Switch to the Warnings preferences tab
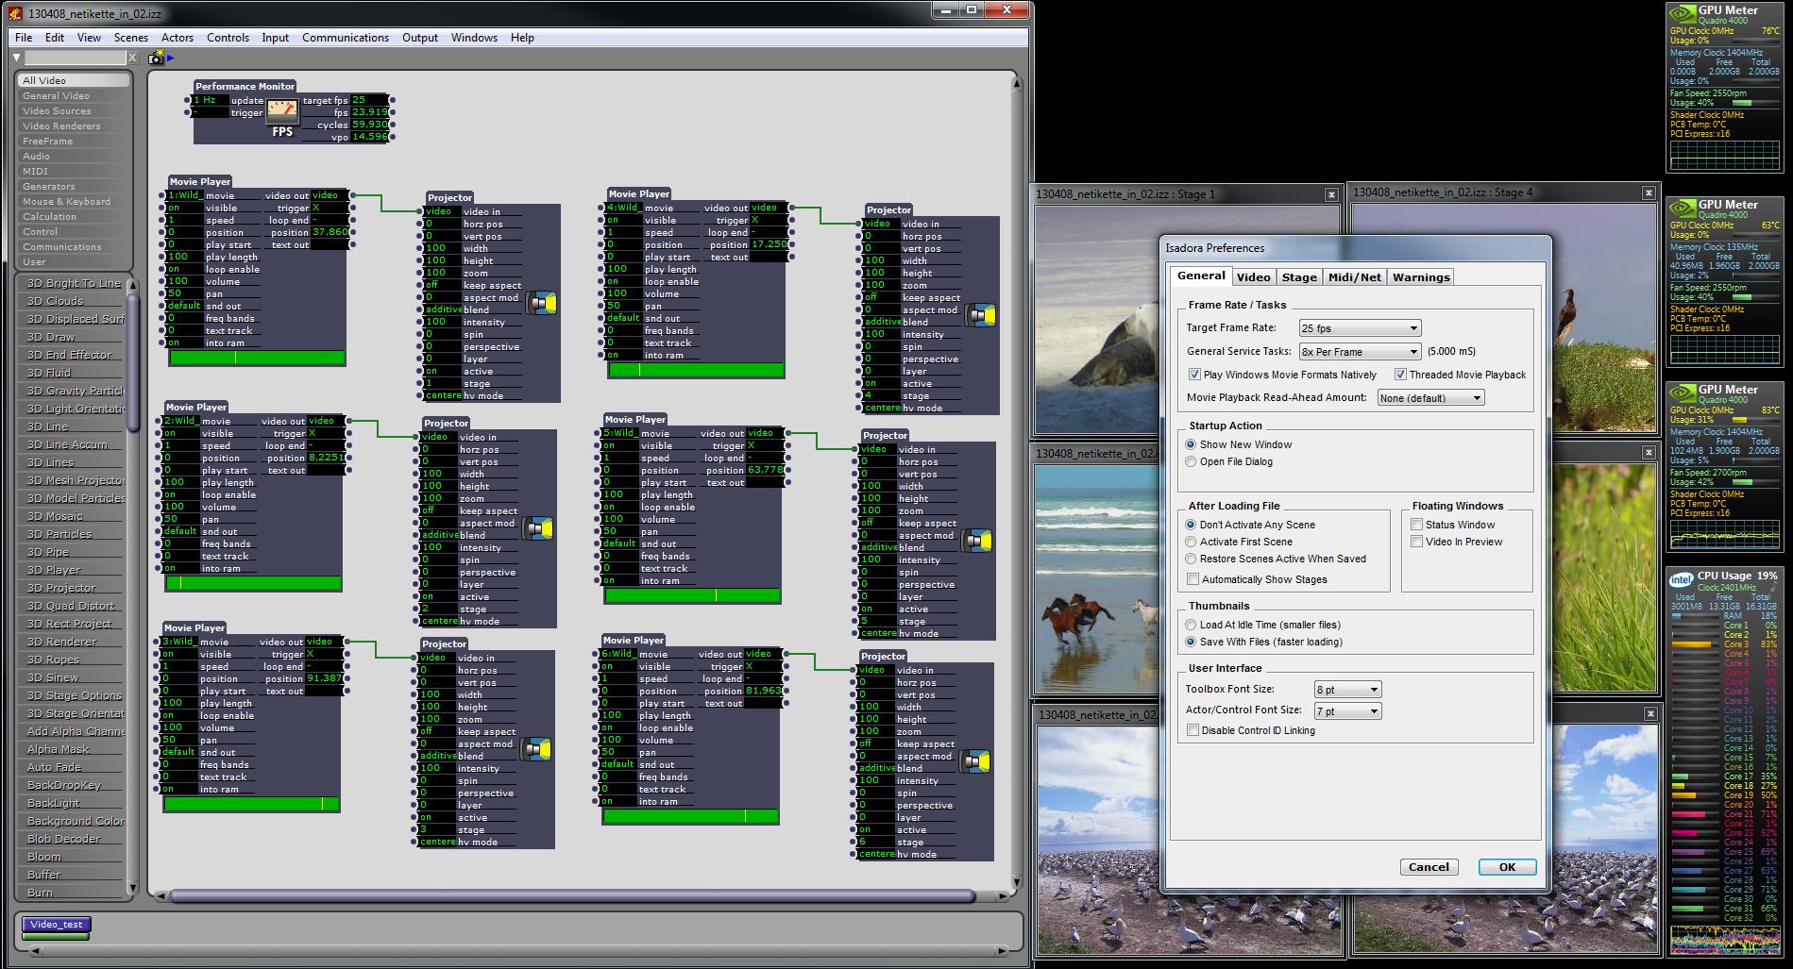 point(1420,277)
